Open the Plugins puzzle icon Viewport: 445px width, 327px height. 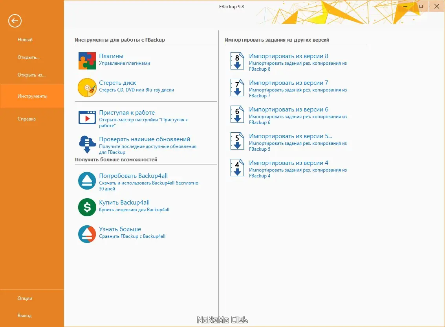[x=87, y=61]
